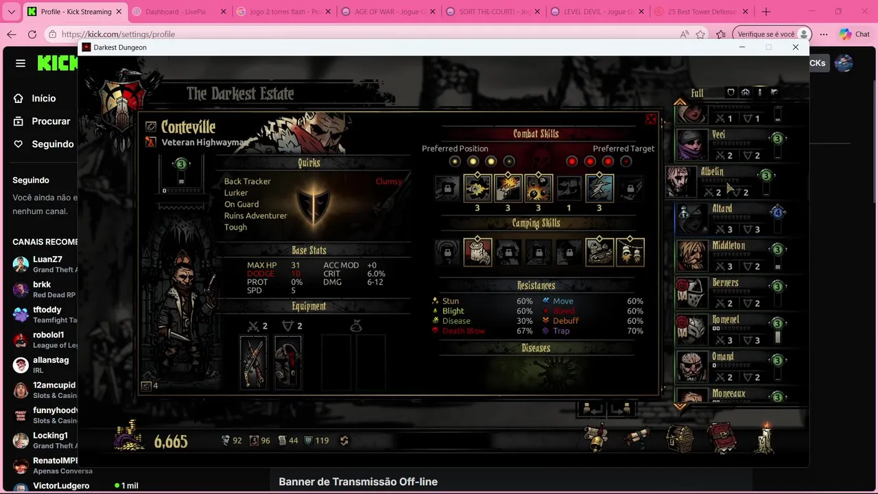
Task: Click the fourth roster sort icon
Action: [774, 92]
